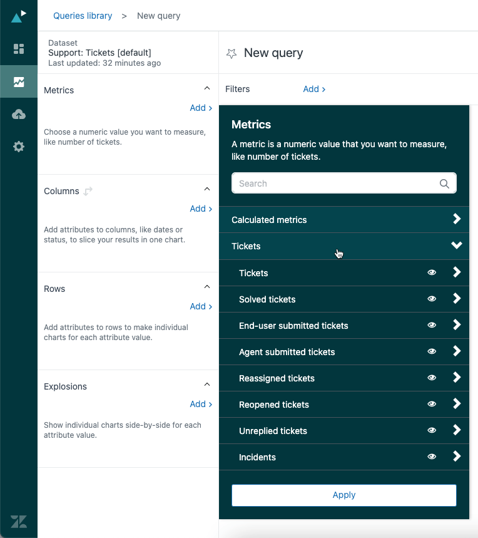
Task: Collapse the Rows panel section
Action: (x=207, y=287)
